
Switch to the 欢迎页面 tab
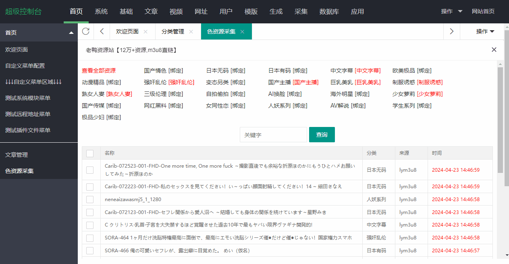[x=127, y=31]
